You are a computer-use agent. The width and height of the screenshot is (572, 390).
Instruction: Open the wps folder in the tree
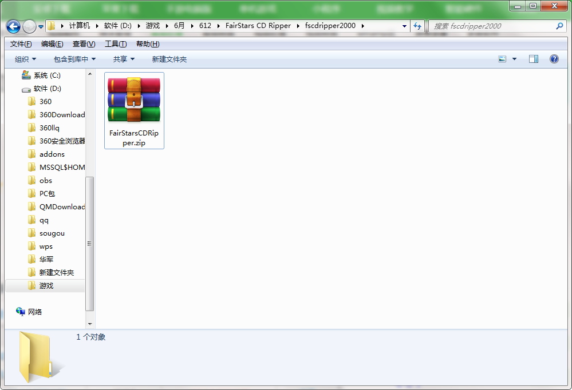[x=41, y=246]
